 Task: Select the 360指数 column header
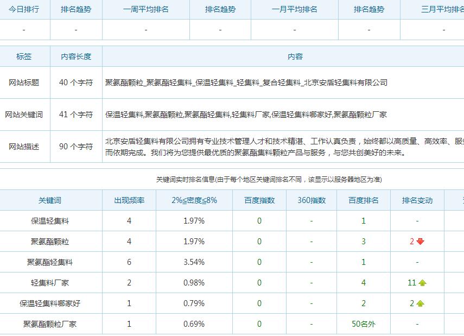pos(312,200)
